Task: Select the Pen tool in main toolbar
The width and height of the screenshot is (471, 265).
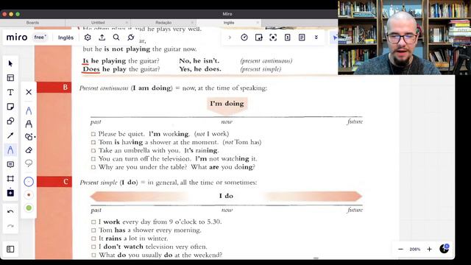Action: click(x=10, y=150)
